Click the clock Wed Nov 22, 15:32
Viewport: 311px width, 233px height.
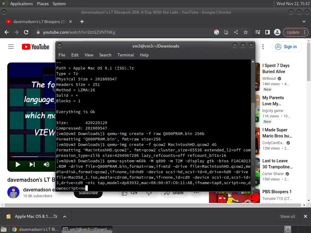tap(293, 4)
